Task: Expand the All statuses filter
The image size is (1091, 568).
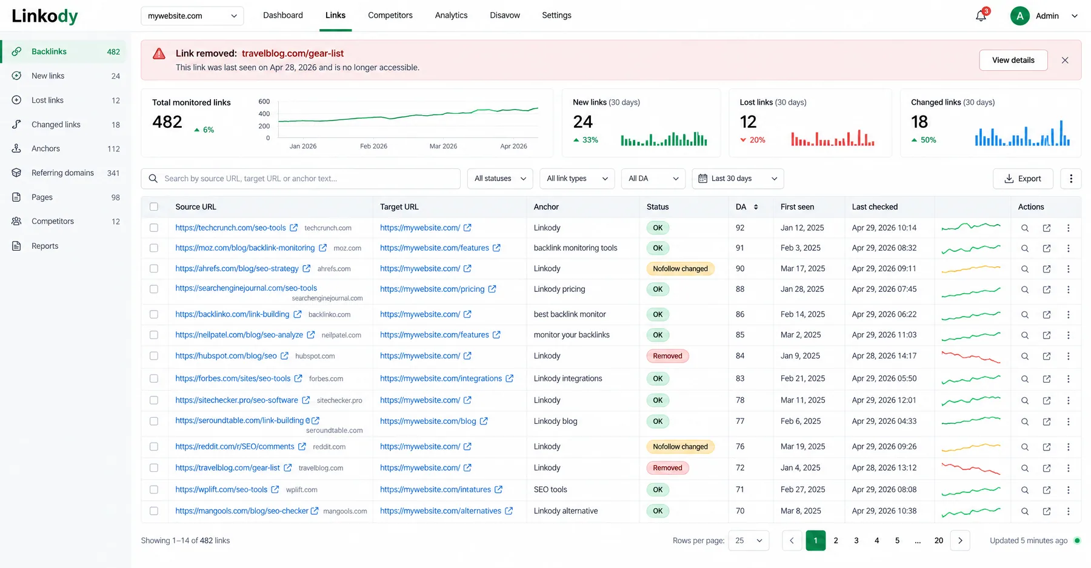Action: coord(500,179)
